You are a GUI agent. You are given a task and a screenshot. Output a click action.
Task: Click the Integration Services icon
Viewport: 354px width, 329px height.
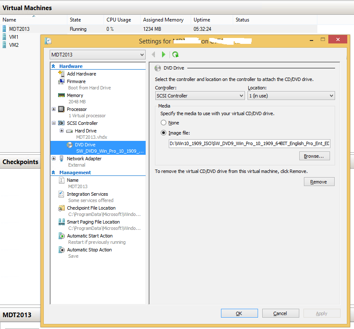tap(61, 194)
